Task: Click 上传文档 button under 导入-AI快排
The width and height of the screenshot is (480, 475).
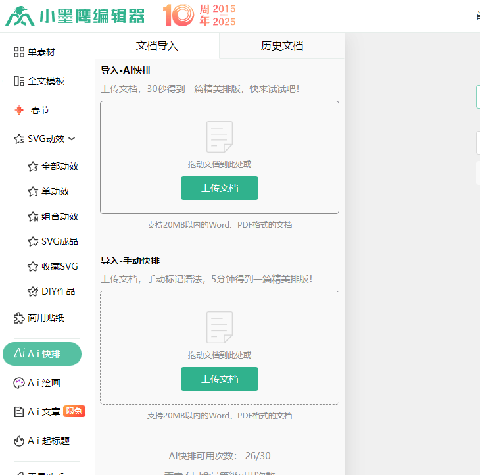Action: 219,188
